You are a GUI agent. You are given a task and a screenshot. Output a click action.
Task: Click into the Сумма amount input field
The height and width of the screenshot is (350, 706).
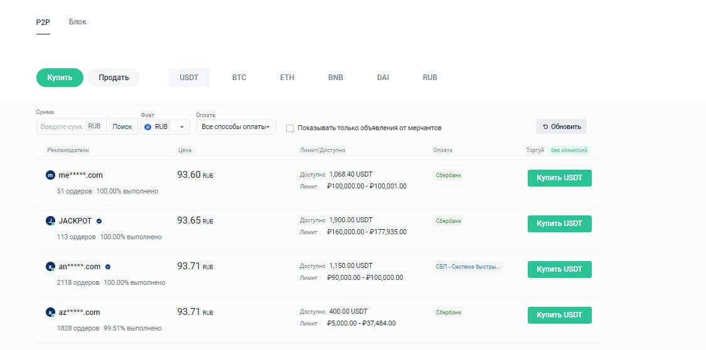[x=61, y=126]
